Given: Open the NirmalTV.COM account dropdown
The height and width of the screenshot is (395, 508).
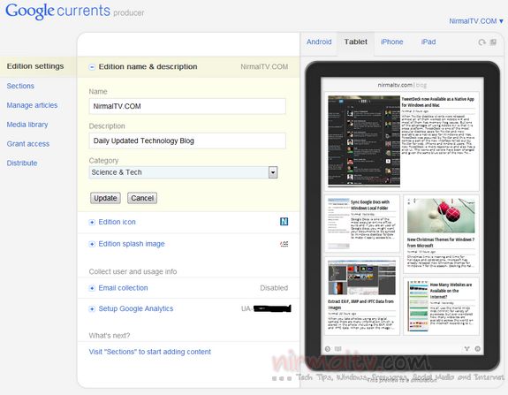Looking at the screenshot, I should tap(476, 21).
